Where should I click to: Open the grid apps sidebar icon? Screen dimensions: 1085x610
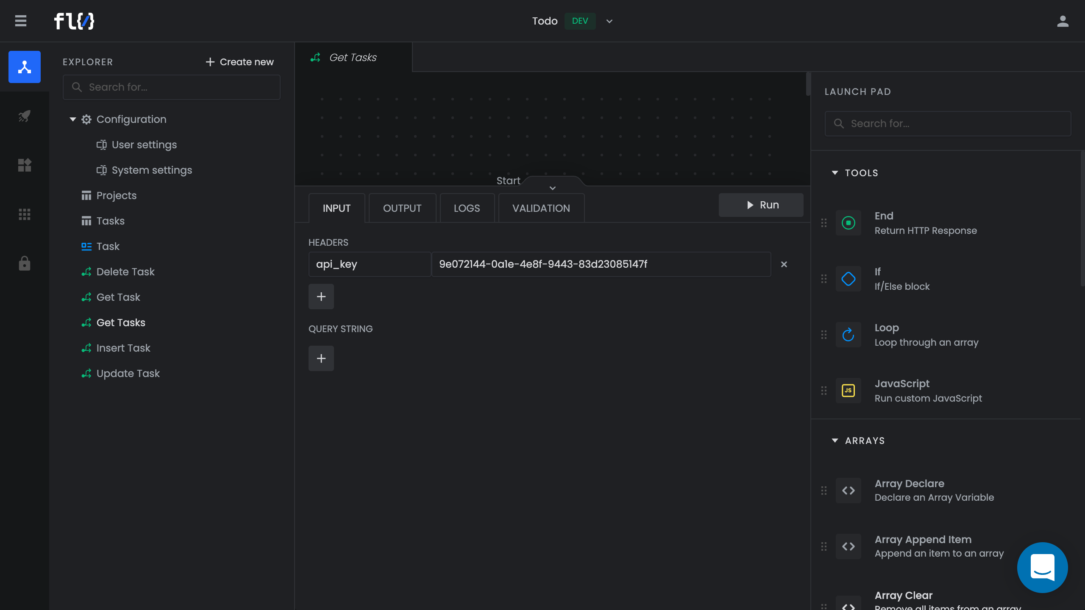click(25, 214)
